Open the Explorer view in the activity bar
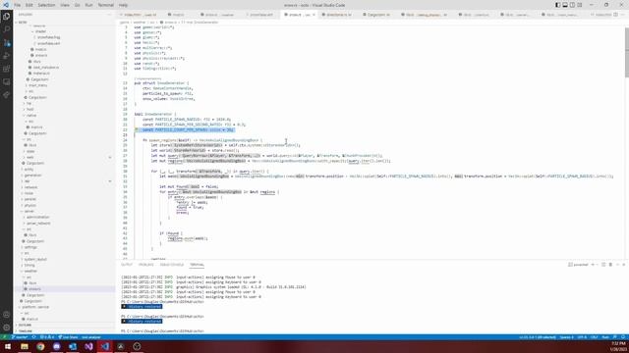Image resolution: width=629 pixels, height=353 pixels. coord(7,17)
